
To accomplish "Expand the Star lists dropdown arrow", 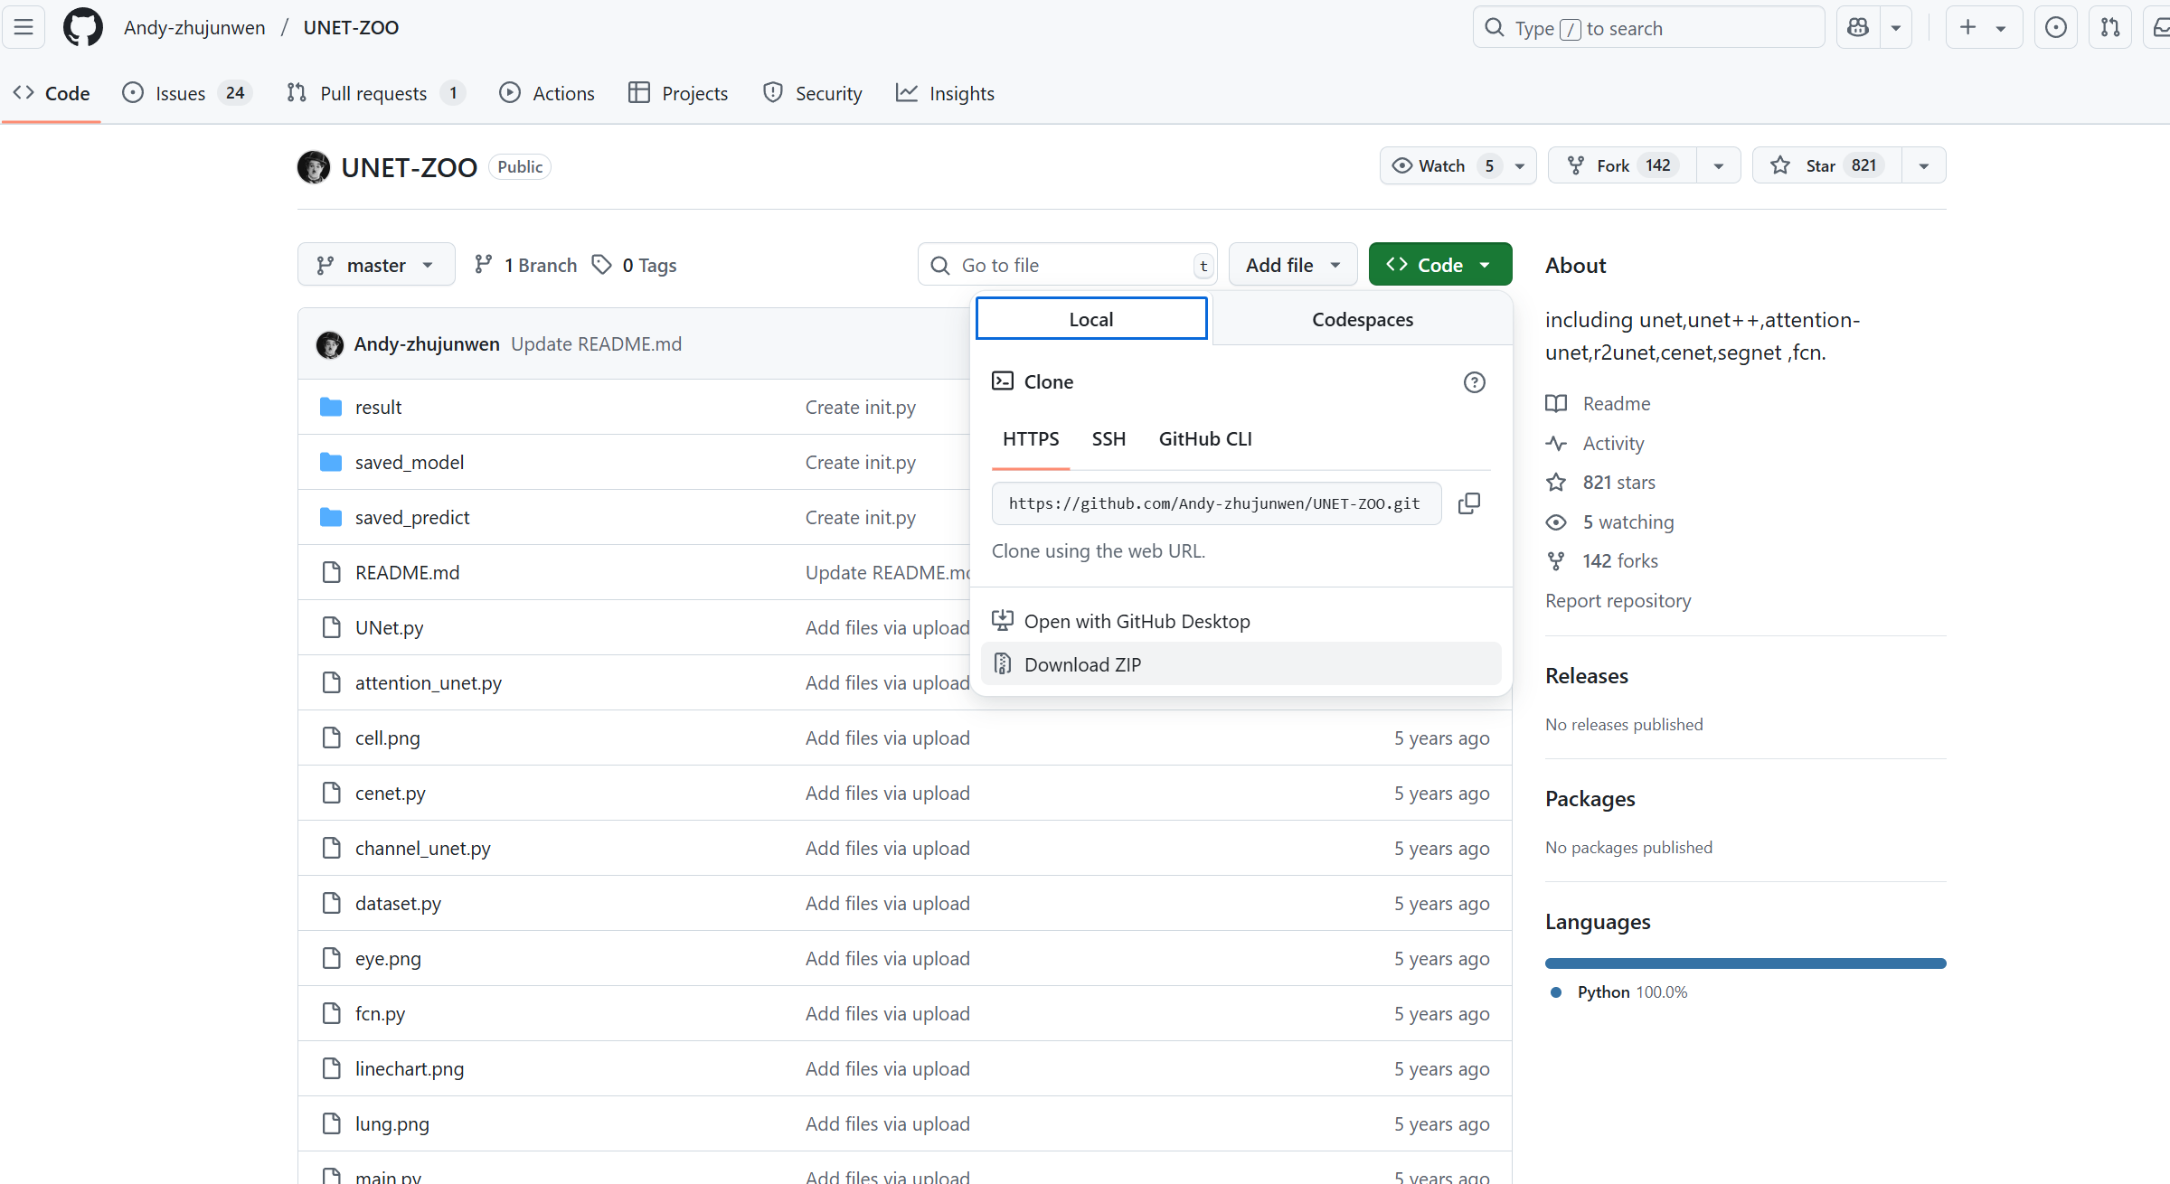I will tap(1924, 165).
